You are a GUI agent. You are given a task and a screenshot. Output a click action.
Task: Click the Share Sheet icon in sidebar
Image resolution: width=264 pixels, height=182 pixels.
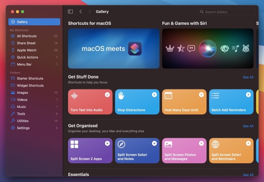pyautogui.click(x=13, y=43)
